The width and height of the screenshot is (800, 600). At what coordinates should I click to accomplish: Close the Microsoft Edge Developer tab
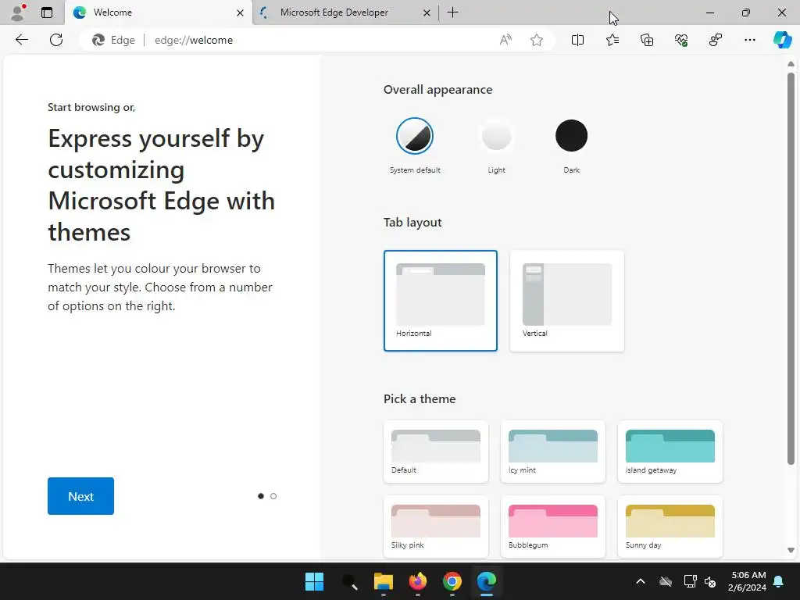click(x=427, y=12)
